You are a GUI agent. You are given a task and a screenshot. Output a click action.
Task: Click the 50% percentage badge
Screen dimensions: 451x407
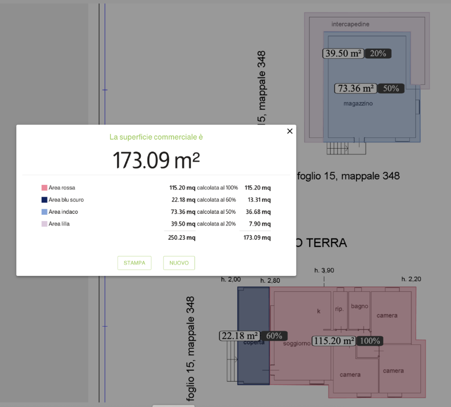point(391,88)
